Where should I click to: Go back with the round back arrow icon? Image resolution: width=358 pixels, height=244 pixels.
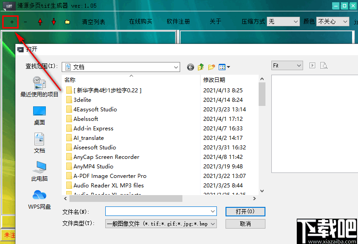point(191,67)
